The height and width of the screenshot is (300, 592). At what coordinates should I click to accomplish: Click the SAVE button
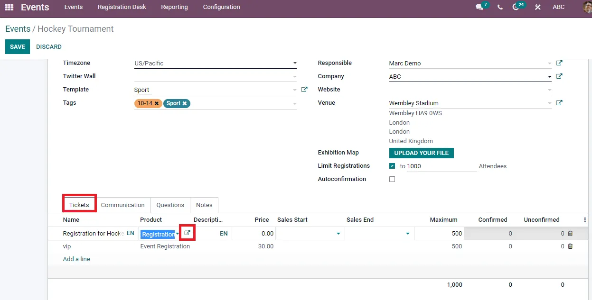click(18, 46)
